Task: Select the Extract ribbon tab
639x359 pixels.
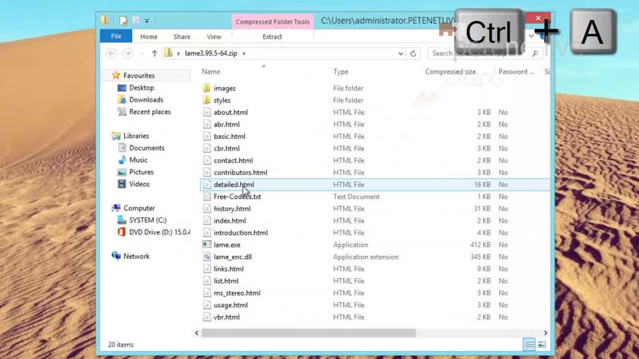Action: (272, 37)
